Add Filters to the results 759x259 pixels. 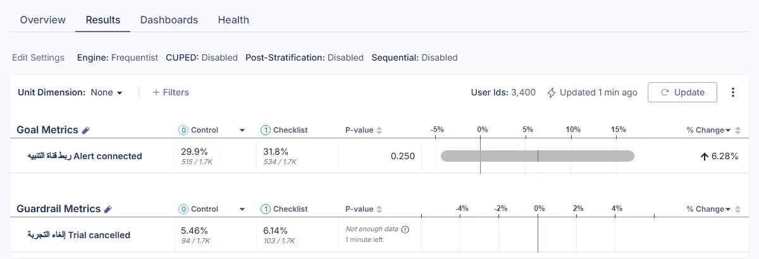[171, 92]
